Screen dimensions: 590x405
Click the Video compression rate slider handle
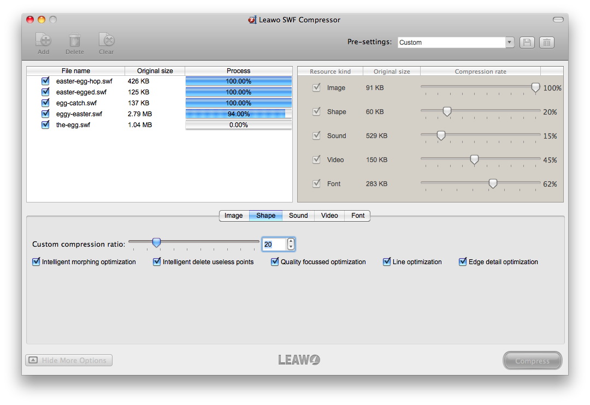[x=475, y=160]
